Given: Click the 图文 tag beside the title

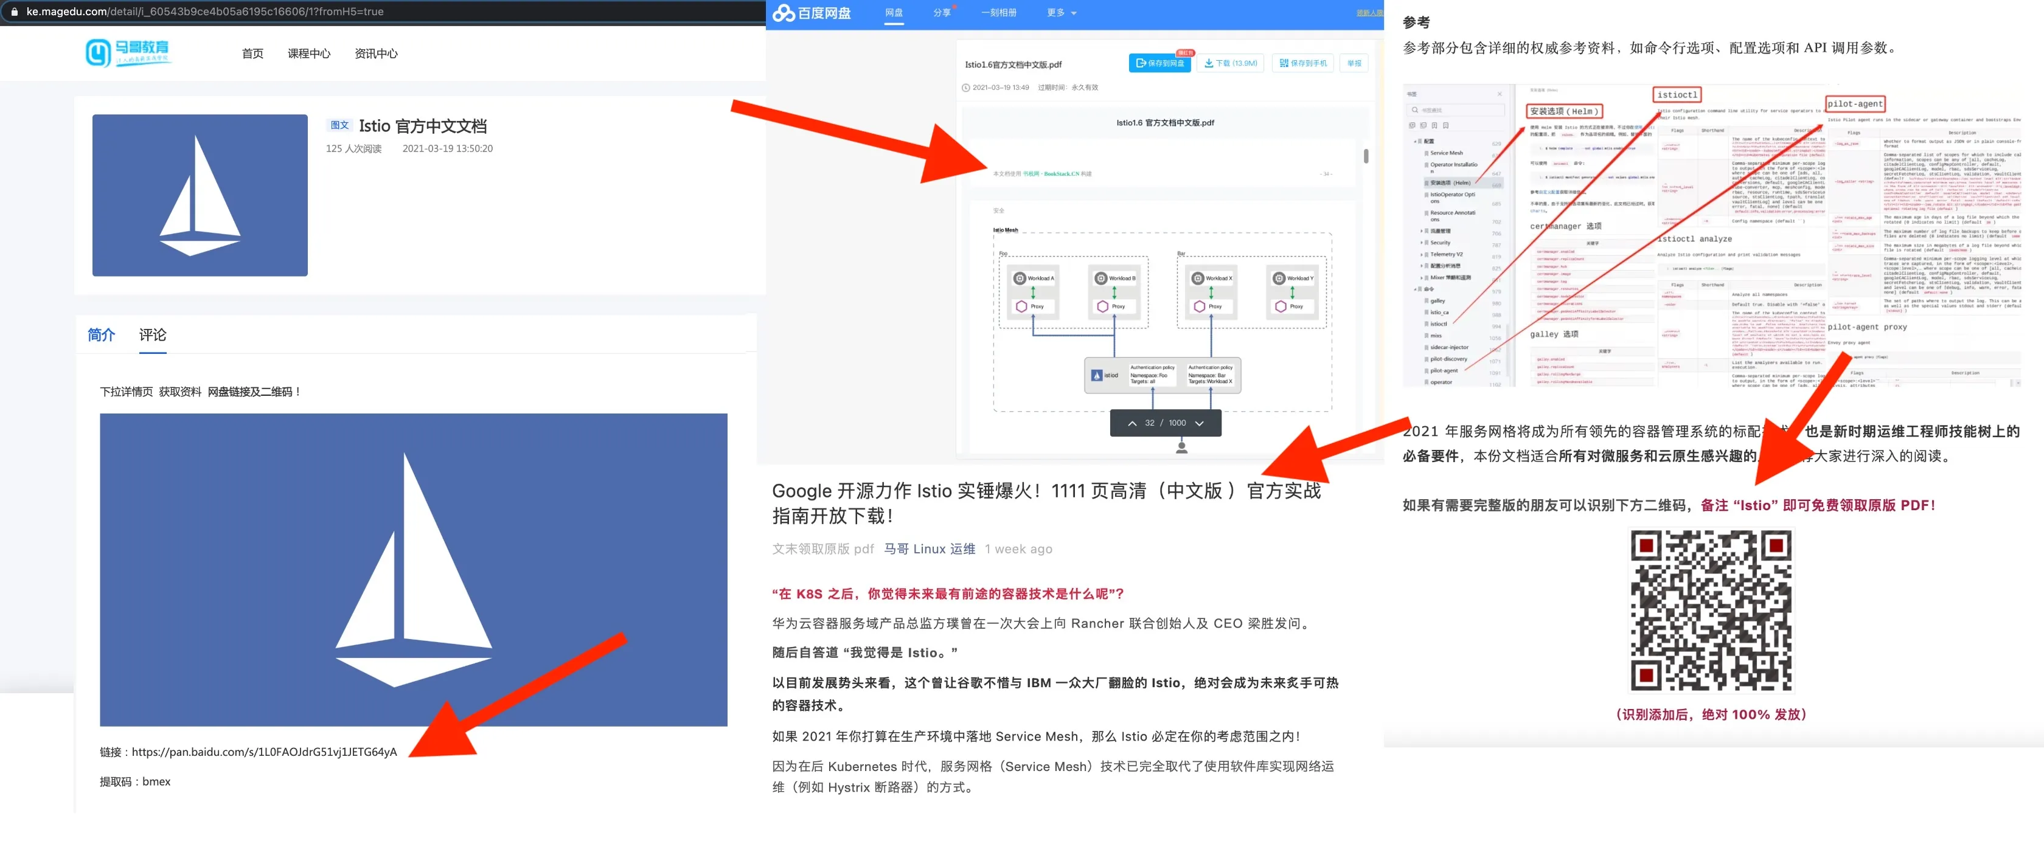Looking at the screenshot, I should (x=339, y=125).
